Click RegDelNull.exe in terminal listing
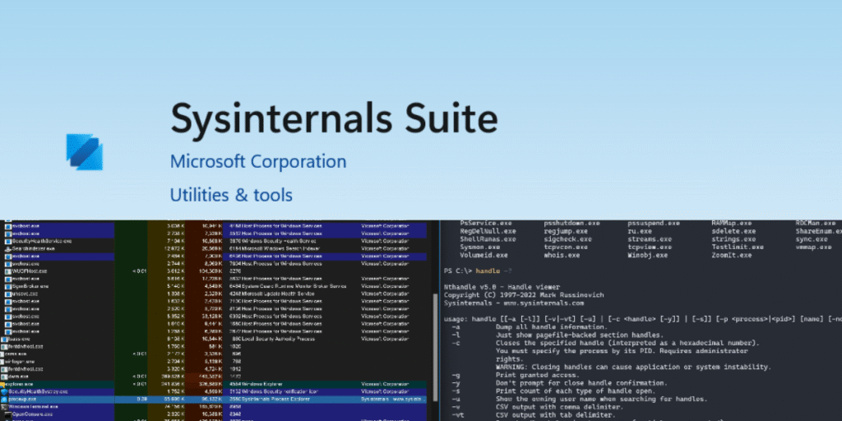The image size is (842, 421). click(x=488, y=231)
